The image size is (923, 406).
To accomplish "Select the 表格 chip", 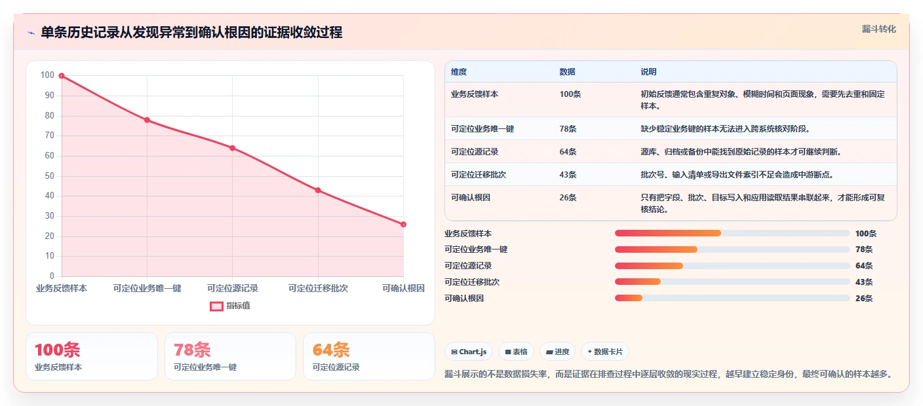I will (x=517, y=352).
